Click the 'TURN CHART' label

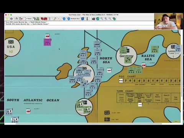pos(125,91)
